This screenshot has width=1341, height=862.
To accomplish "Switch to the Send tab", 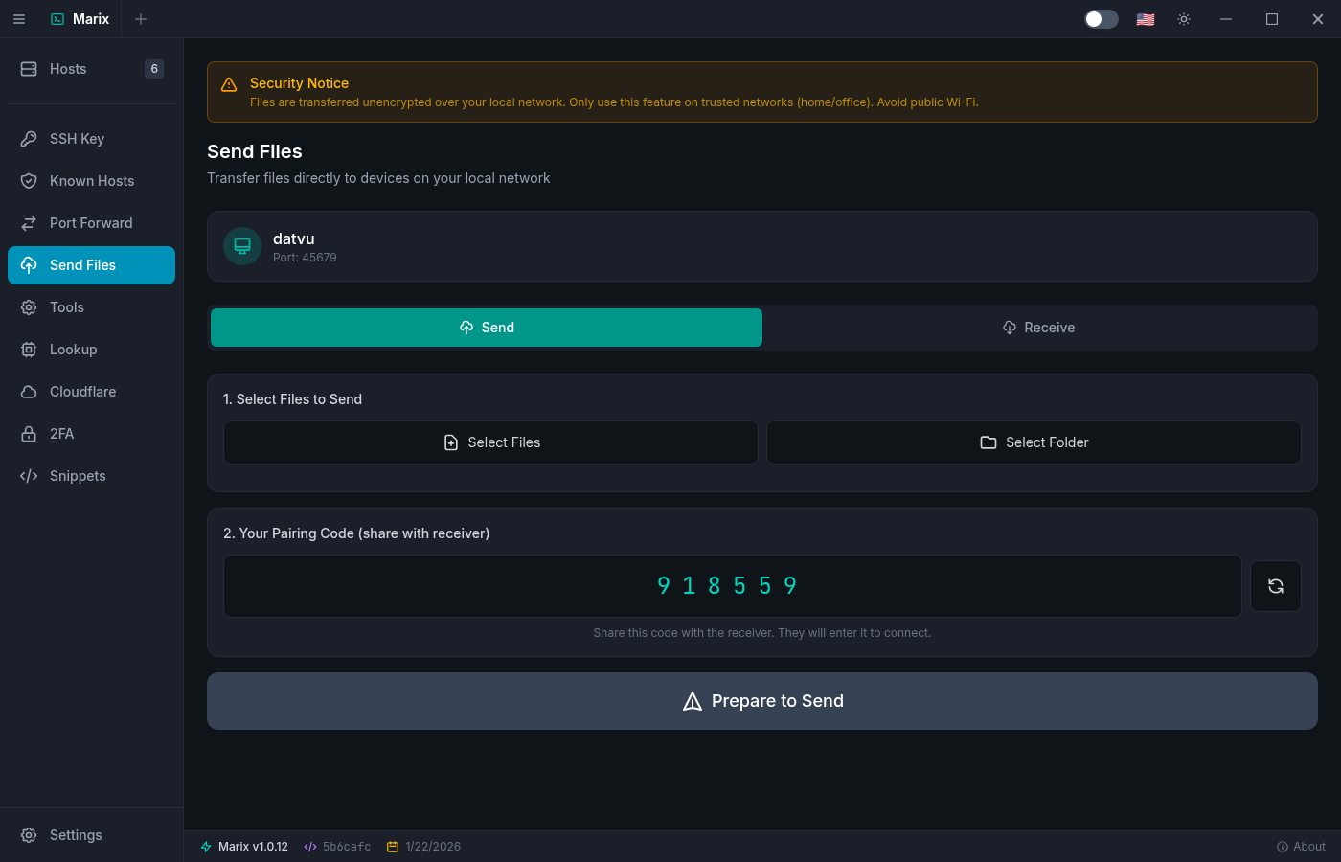I will [x=487, y=328].
